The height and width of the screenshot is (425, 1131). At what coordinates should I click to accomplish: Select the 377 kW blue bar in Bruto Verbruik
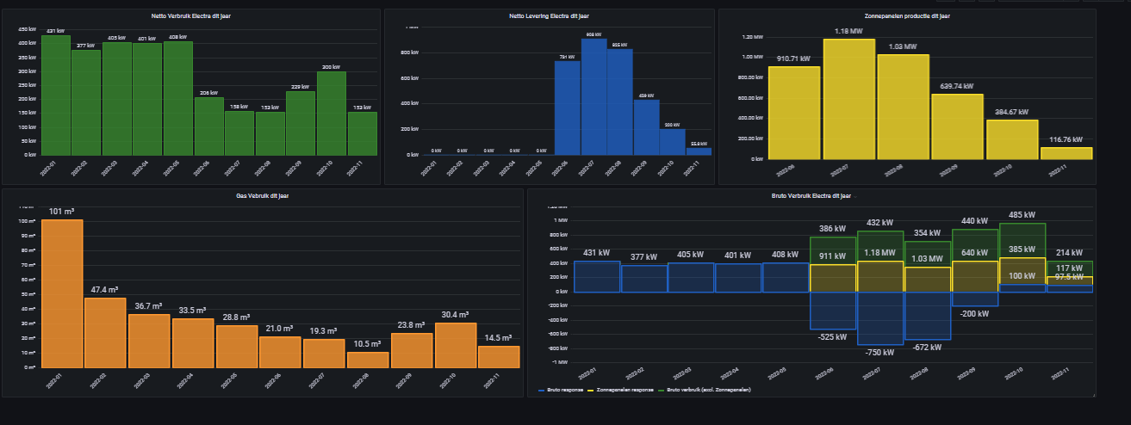click(x=643, y=279)
